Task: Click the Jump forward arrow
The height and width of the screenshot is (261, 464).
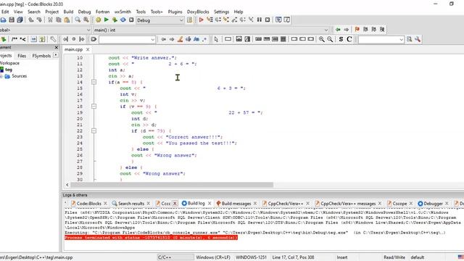Action: click(347, 30)
